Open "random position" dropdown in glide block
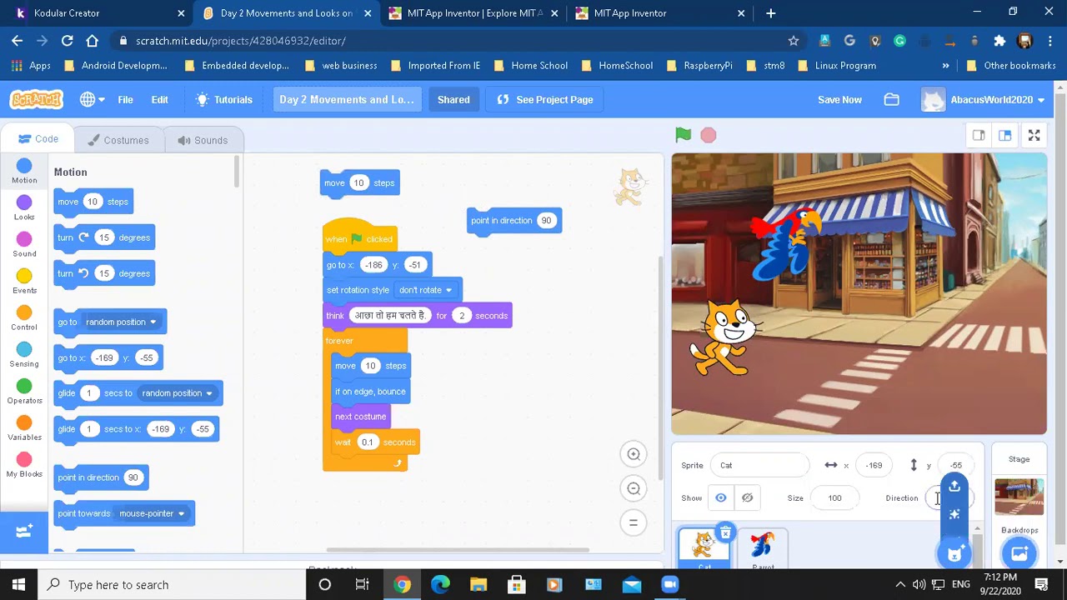 (x=177, y=393)
